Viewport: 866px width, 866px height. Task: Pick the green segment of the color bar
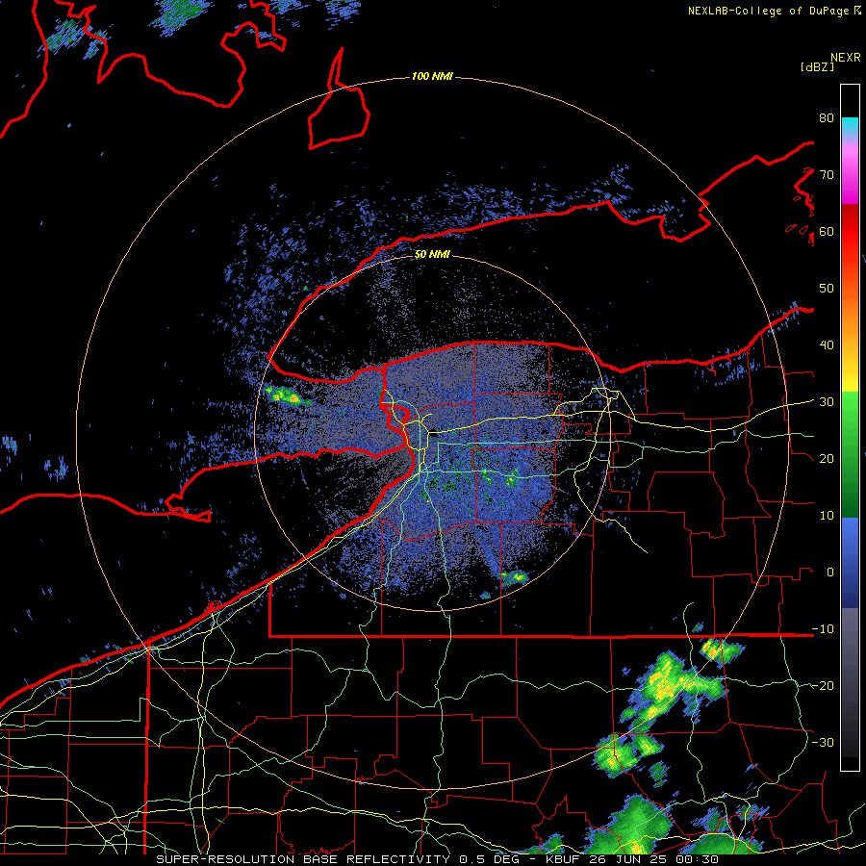850,454
